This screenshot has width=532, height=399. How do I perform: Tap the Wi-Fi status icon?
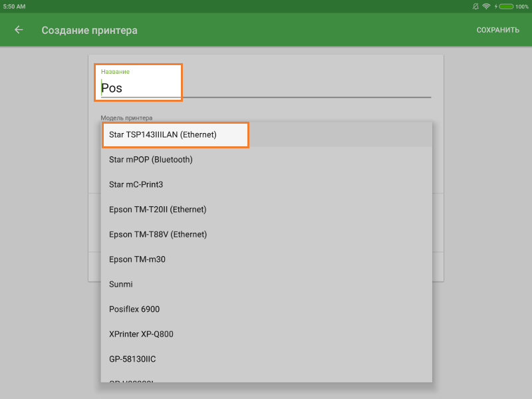point(486,6)
